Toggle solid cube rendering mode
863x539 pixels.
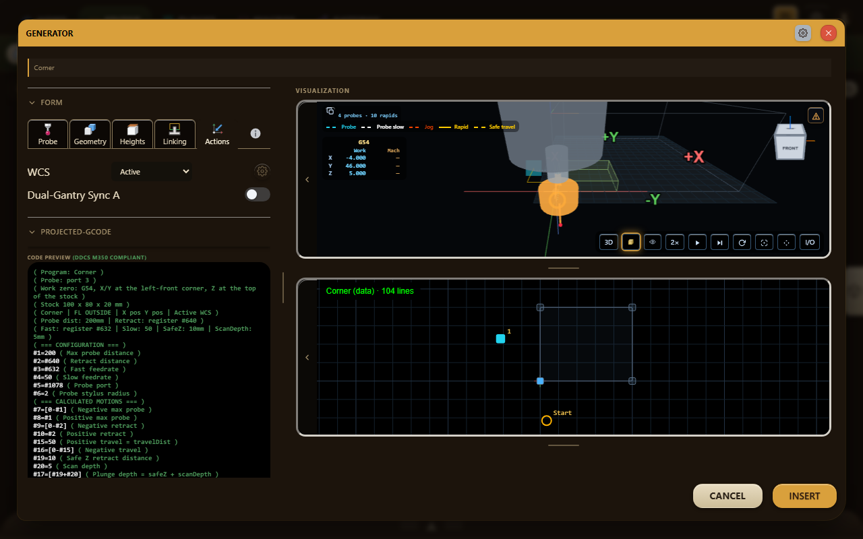[631, 242]
